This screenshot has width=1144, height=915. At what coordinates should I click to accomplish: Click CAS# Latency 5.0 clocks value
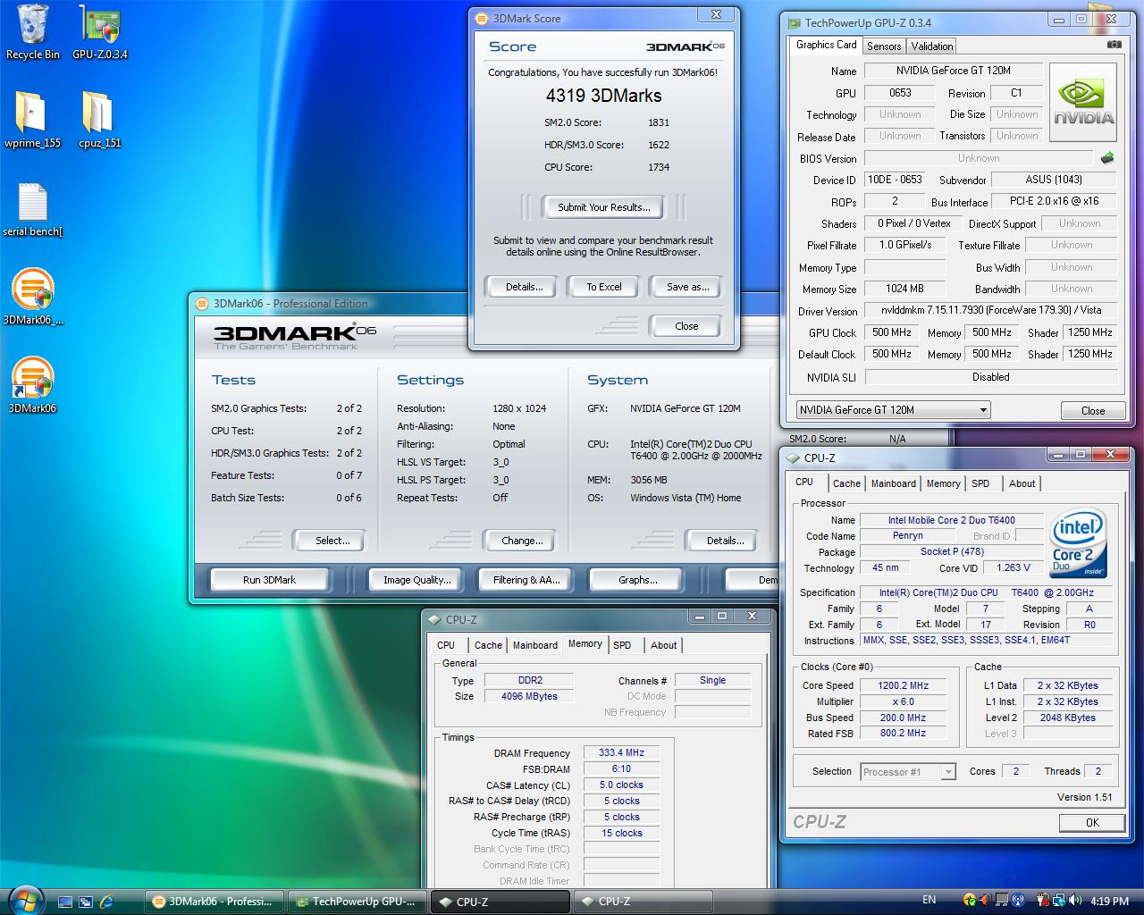[621, 785]
